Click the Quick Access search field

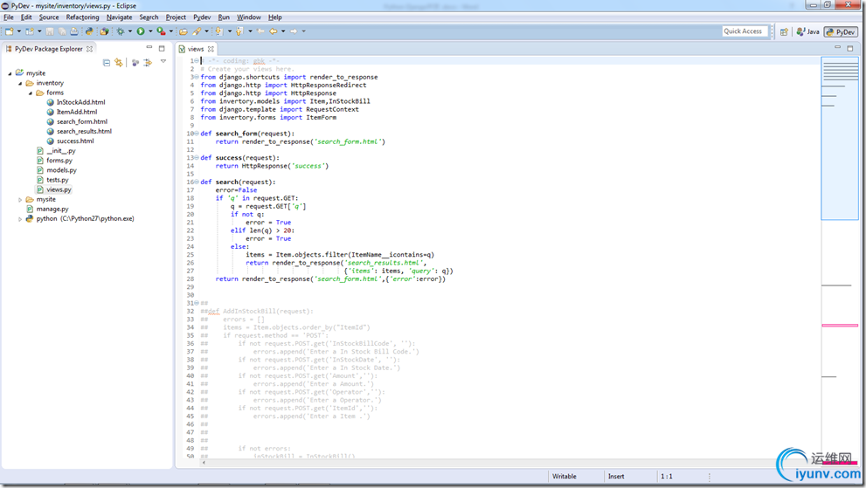(x=744, y=31)
